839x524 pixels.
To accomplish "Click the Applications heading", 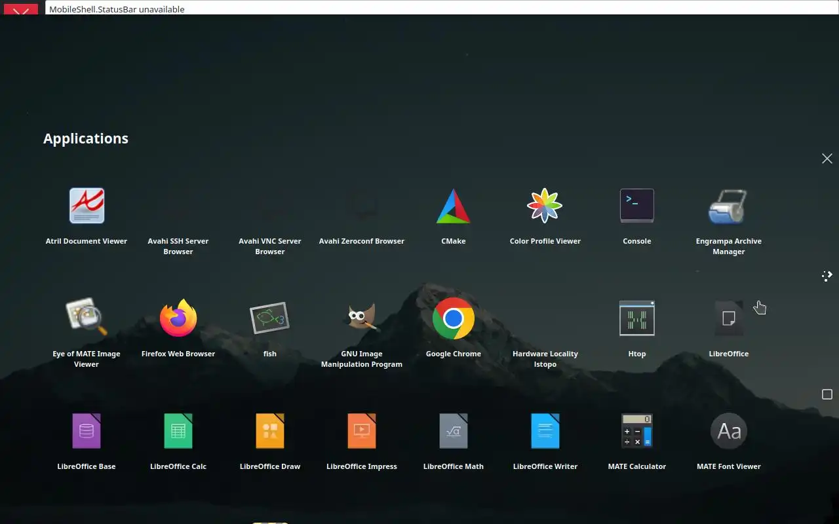I will pos(86,138).
